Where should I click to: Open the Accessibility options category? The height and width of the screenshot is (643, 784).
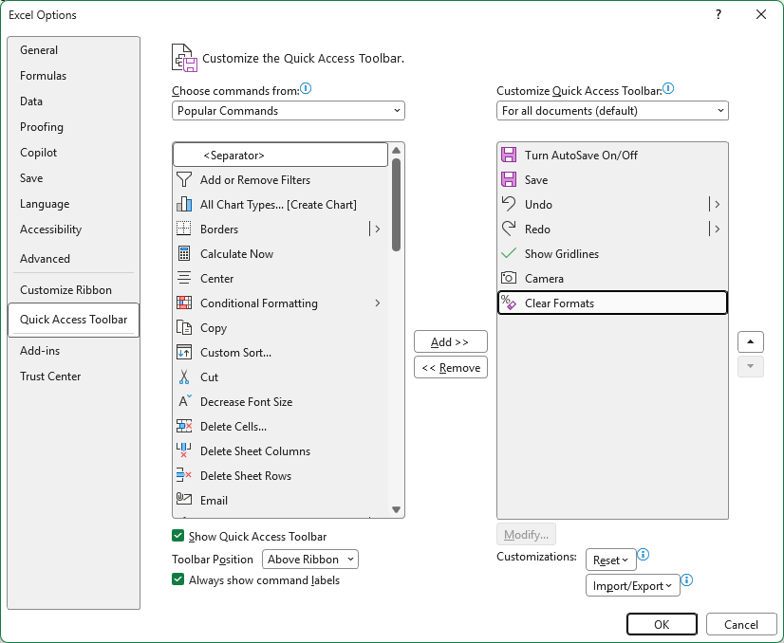tap(73, 230)
